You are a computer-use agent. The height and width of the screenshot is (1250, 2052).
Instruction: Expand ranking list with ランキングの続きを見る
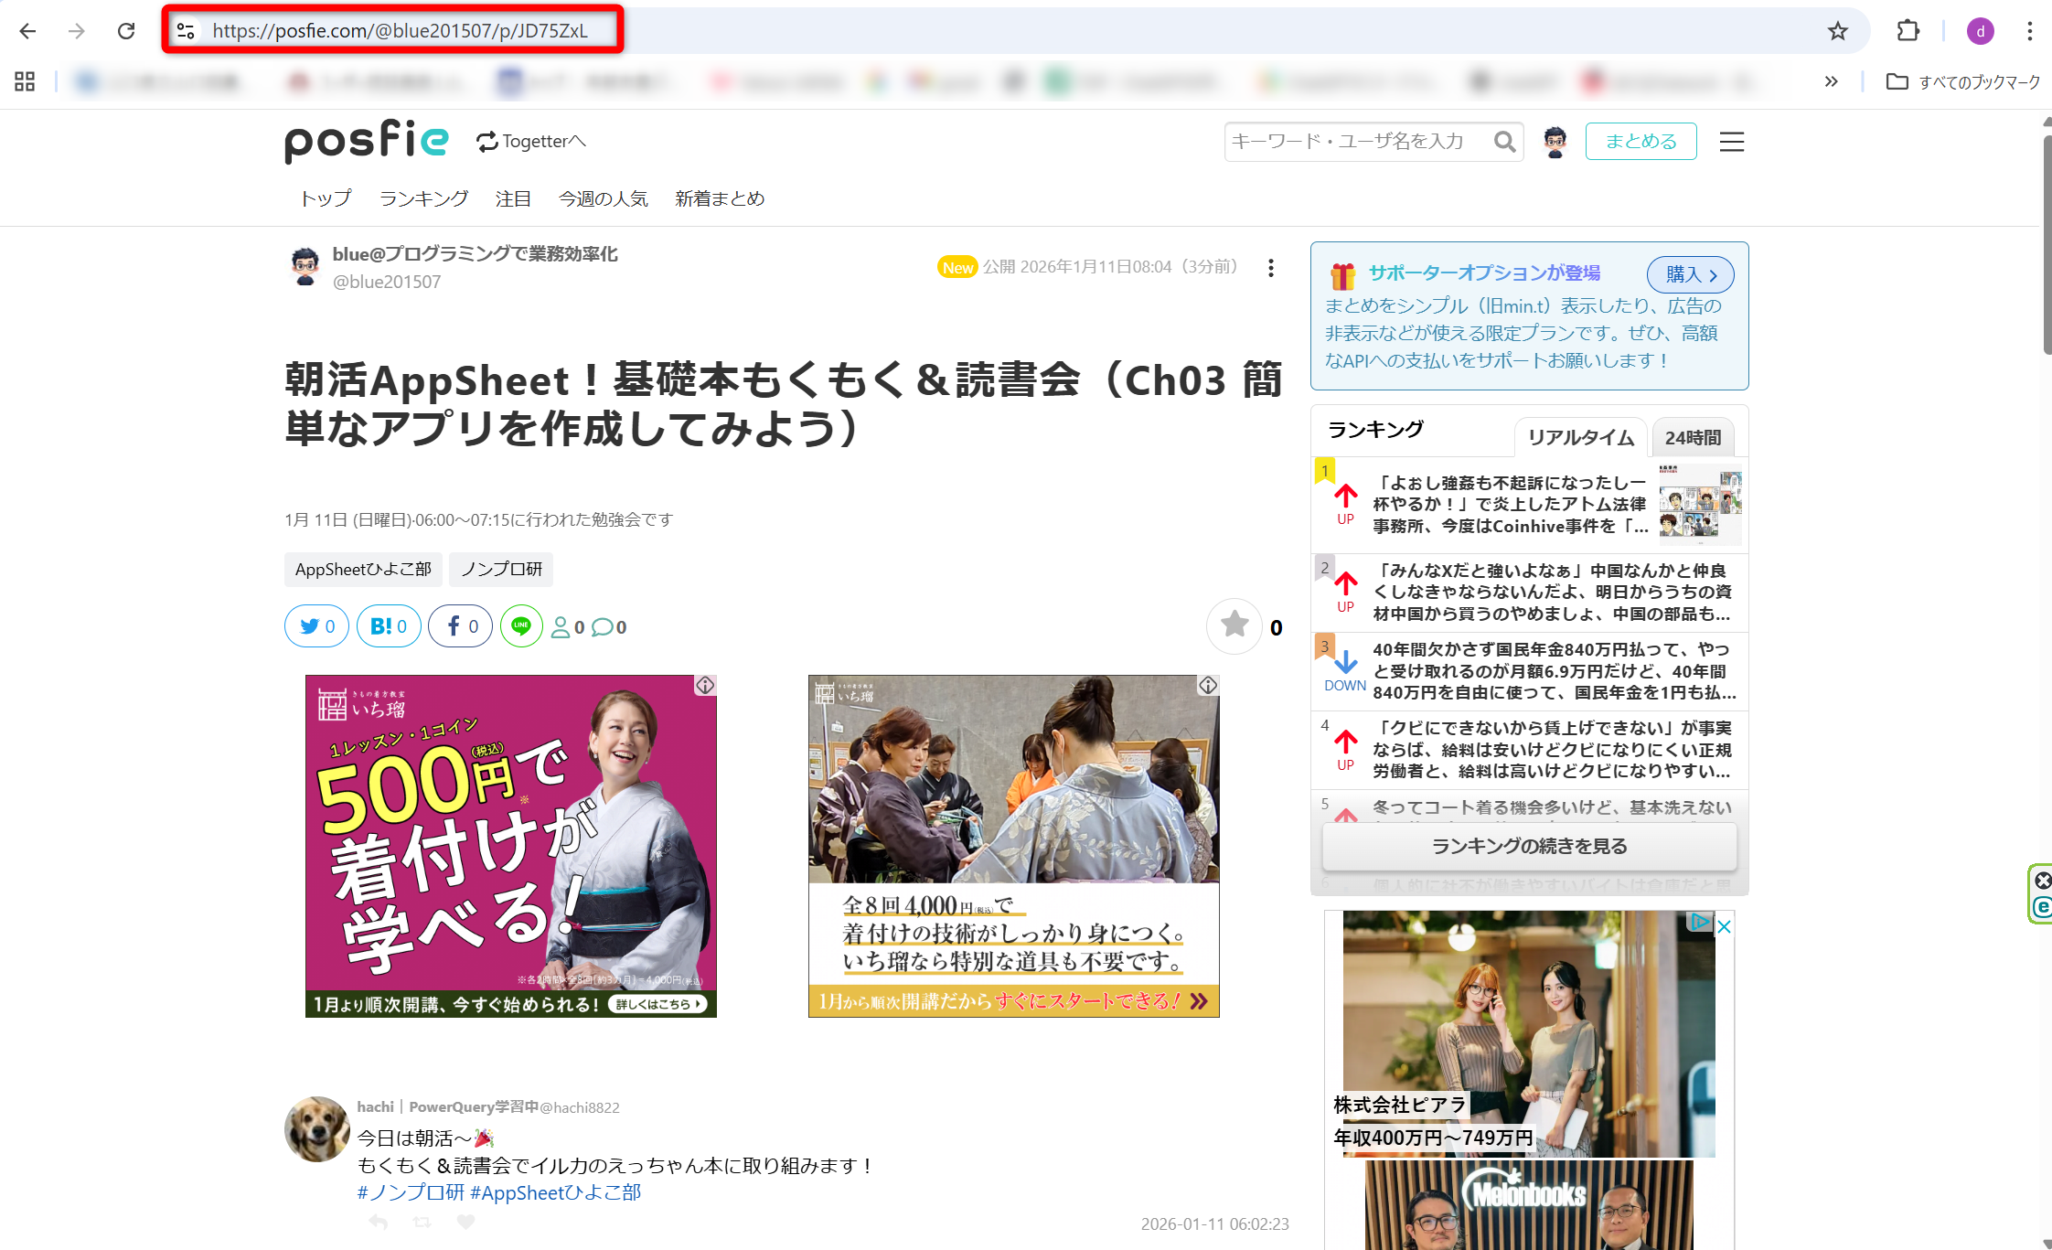[x=1529, y=846]
